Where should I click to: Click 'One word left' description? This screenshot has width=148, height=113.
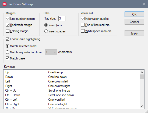(x=57, y=100)
